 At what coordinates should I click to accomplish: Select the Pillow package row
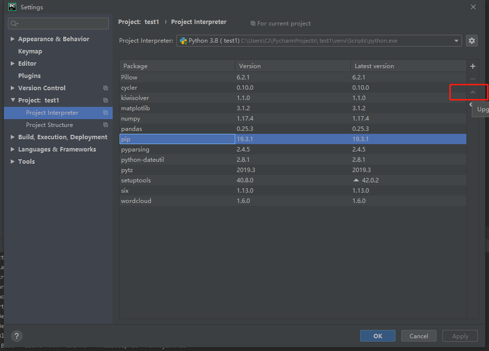(x=293, y=77)
